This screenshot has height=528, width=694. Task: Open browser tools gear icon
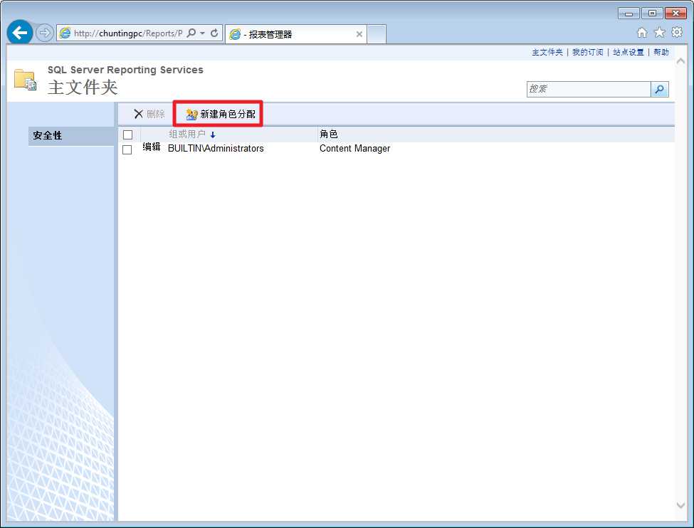[677, 32]
